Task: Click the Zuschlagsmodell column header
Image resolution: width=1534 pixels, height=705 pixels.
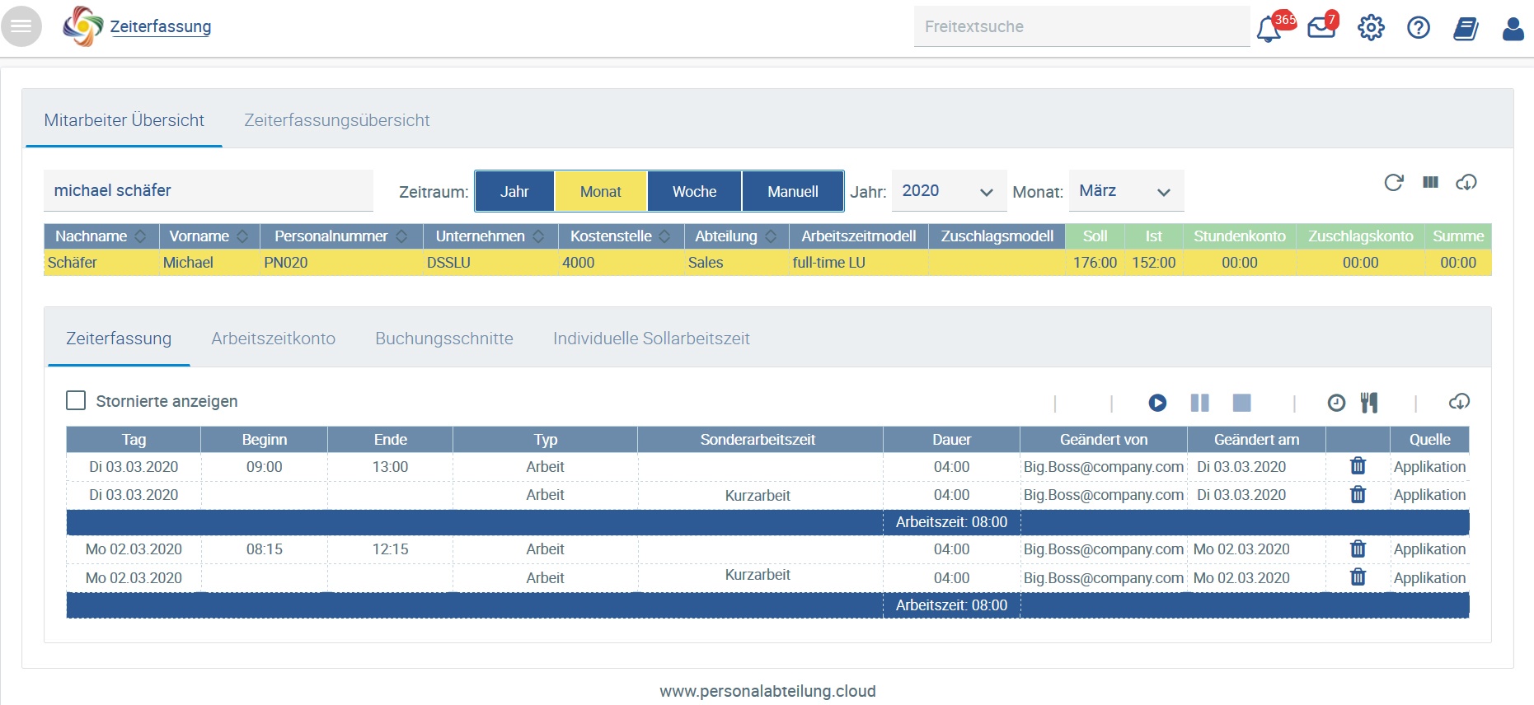Action: (x=997, y=236)
